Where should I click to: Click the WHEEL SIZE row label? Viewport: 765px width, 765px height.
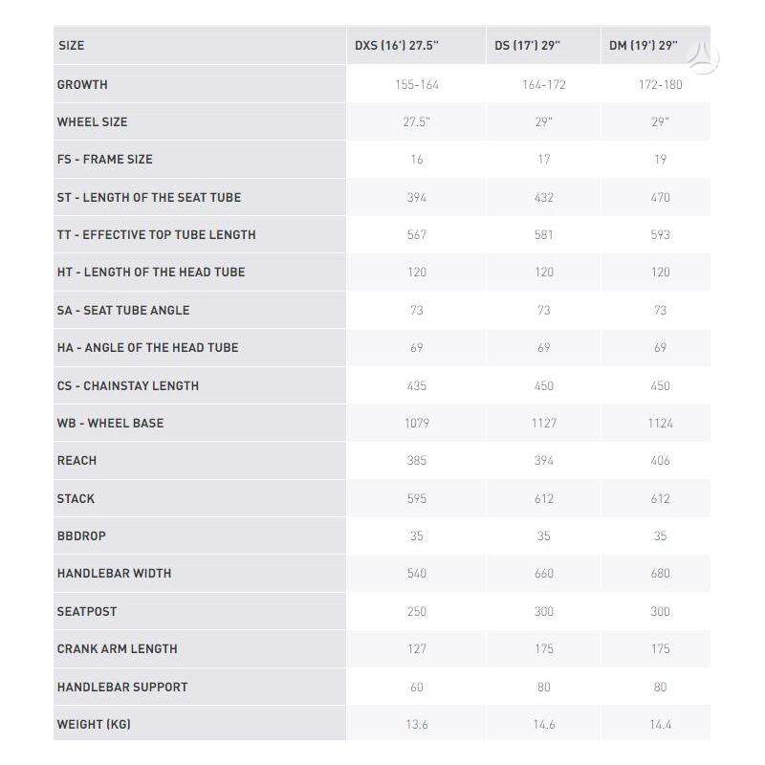click(x=92, y=122)
